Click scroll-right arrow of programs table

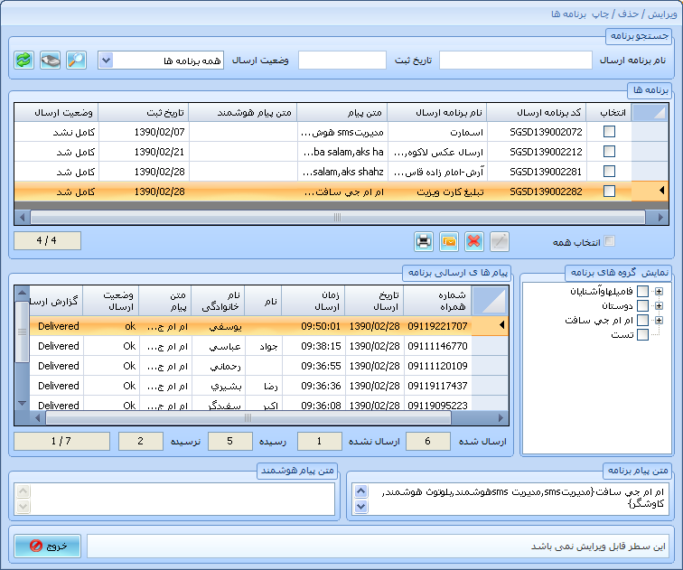click(660, 218)
